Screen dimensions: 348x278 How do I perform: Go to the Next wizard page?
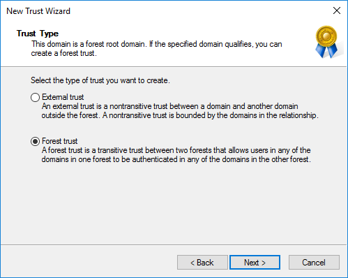coord(255,263)
